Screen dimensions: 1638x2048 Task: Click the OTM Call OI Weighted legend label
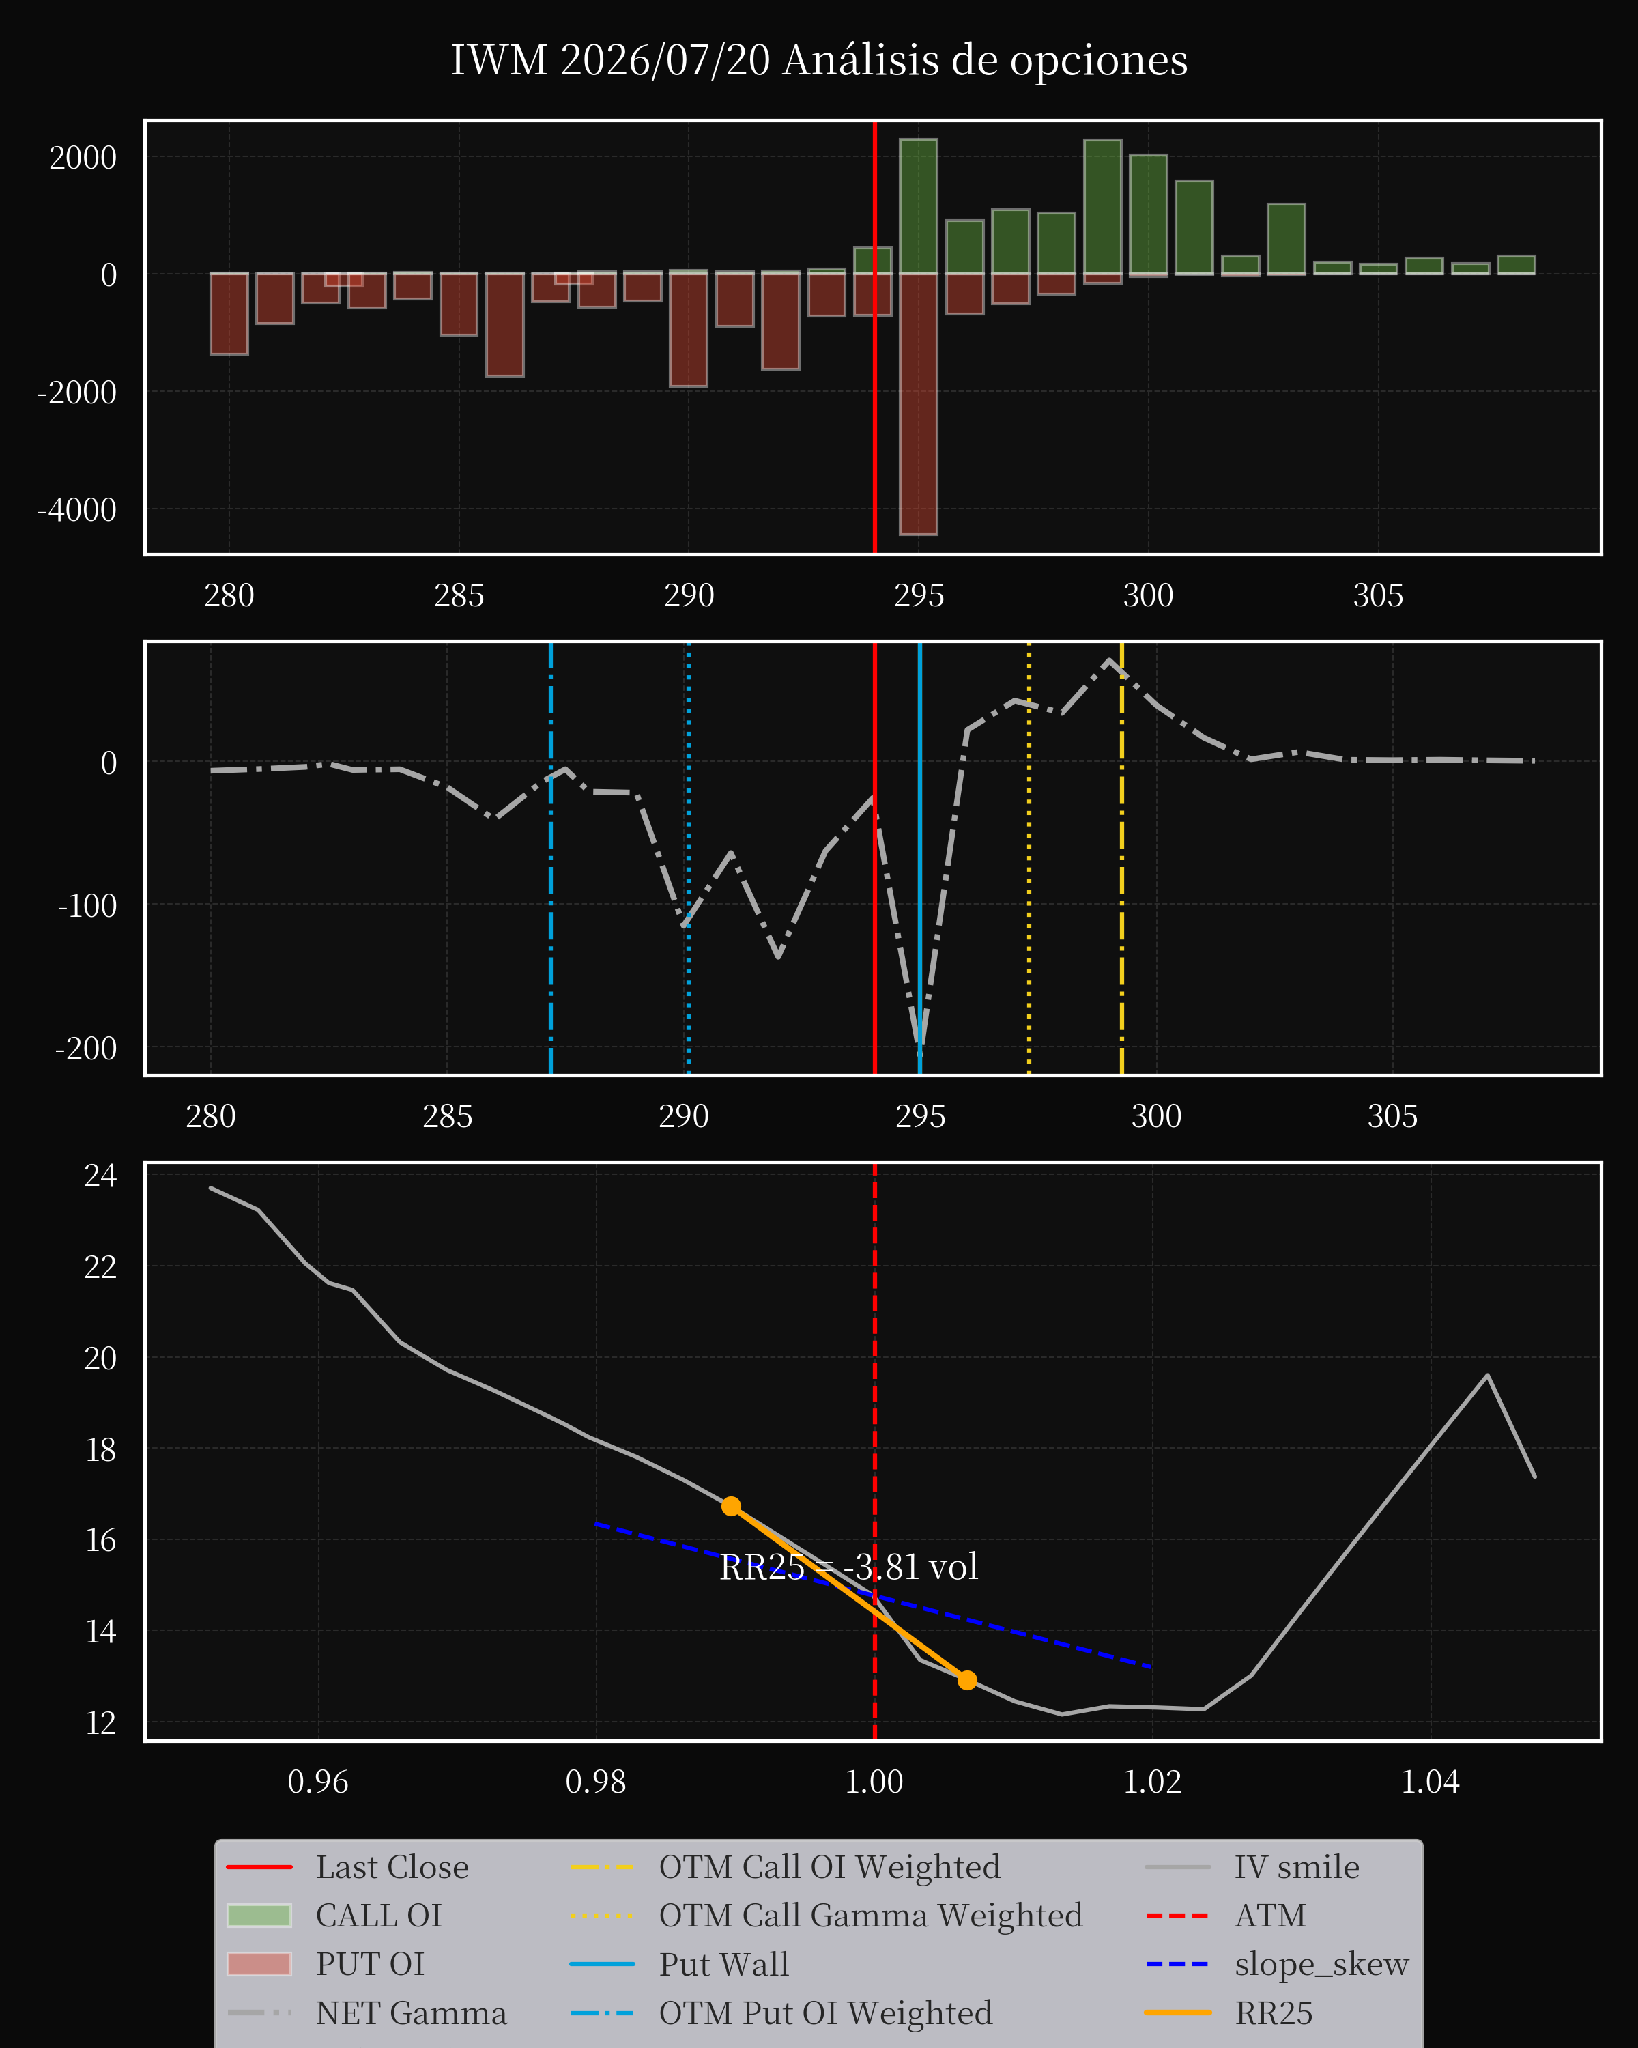coord(830,1868)
